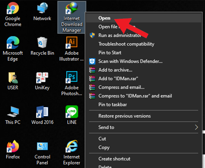Viewport: 205px width, 168px height.
Task: Choose Copy from the context menu
Action: [143, 147]
